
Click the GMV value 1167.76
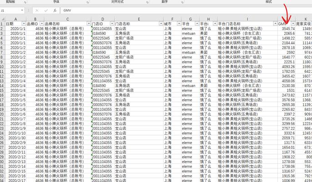point(288,152)
